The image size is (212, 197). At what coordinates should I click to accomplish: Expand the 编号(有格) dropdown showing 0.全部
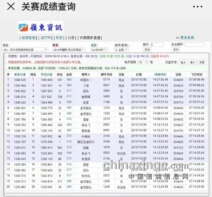pyautogui.click(x=122, y=50)
